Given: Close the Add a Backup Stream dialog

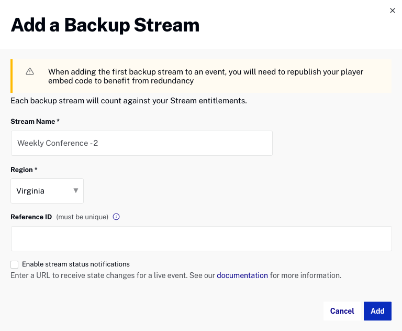Looking at the screenshot, I should pyautogui.click(x=392, y=10).
